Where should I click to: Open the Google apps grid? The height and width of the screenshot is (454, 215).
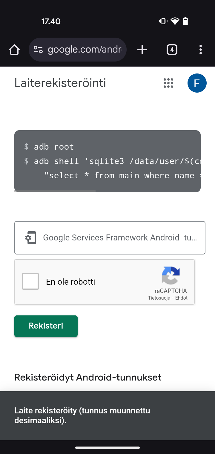coord(168,83)
